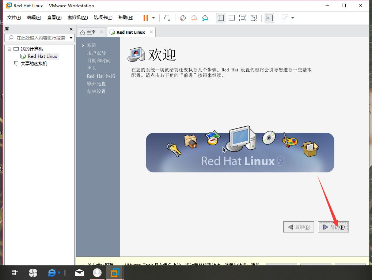This screenshot has height=280, width=372.
Task: Select 共享的虚拟机 in the library
Action: [34, 63]
